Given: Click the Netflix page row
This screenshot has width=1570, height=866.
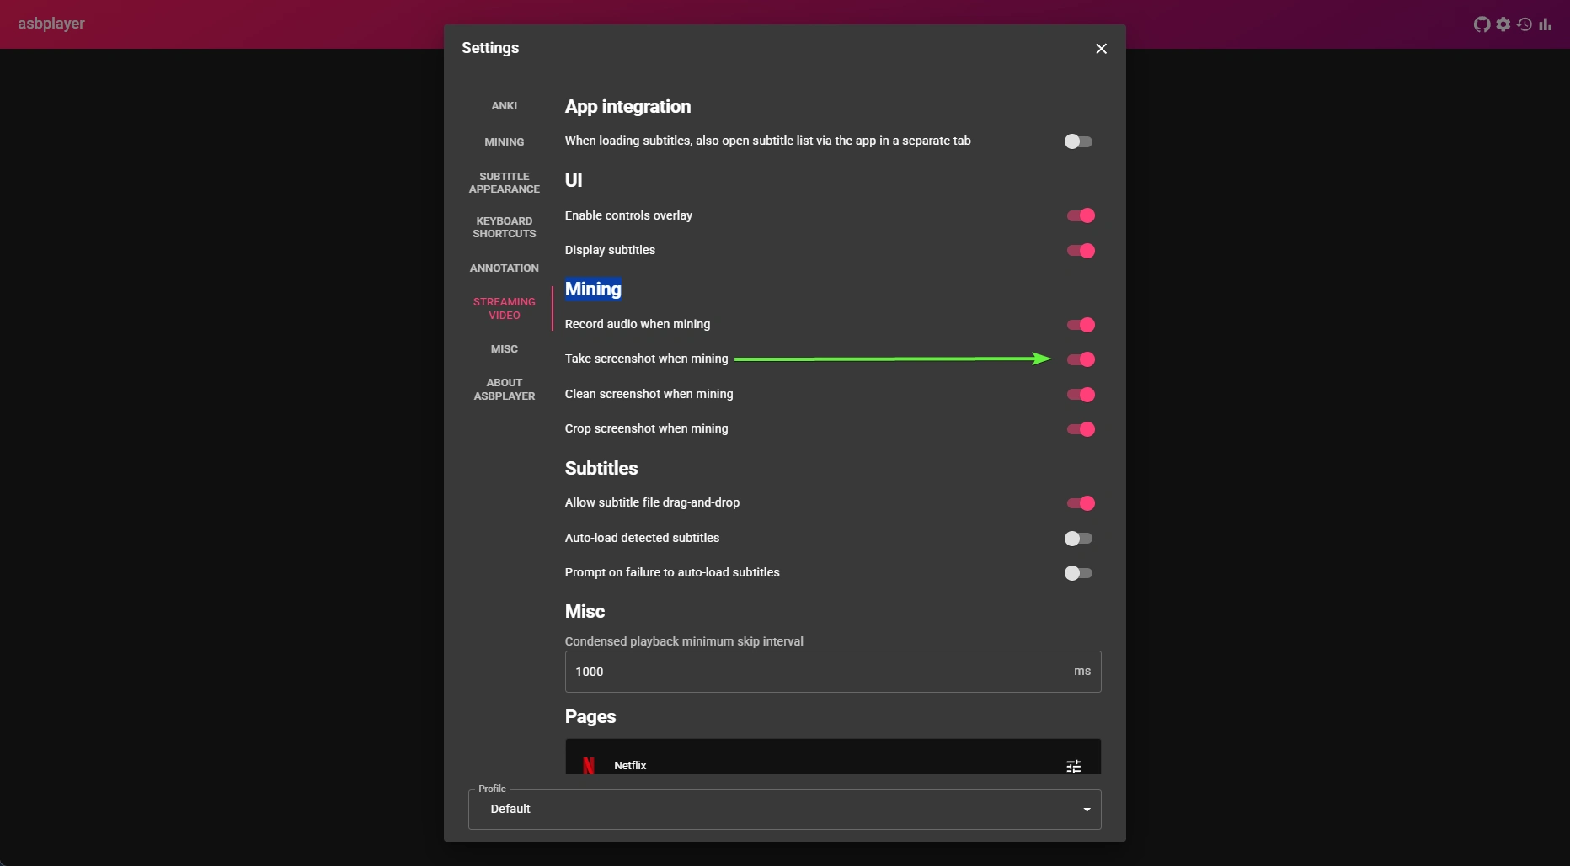Looking at the screenshot, I should [x=833, y=757].
